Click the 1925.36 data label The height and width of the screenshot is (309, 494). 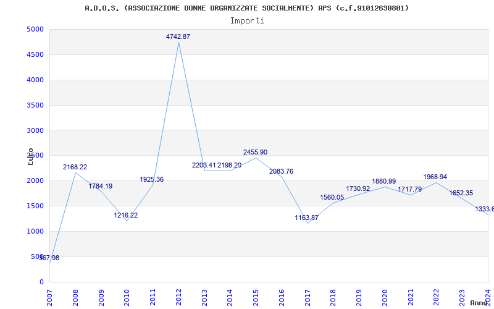click(x=152, y=179)
